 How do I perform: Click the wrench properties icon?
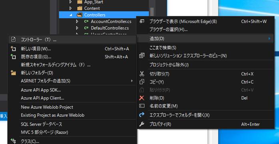click(142, 124)
